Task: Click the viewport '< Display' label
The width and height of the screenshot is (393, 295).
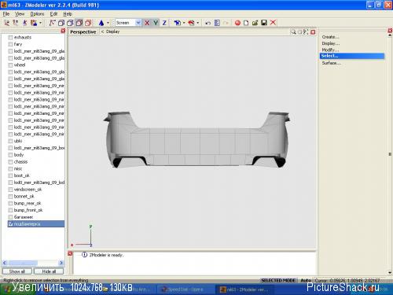Action: [x=110, y=31]
